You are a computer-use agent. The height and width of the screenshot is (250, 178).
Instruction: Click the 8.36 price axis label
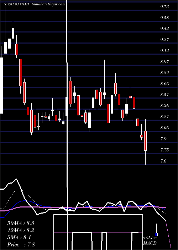[x=164, y=106]
